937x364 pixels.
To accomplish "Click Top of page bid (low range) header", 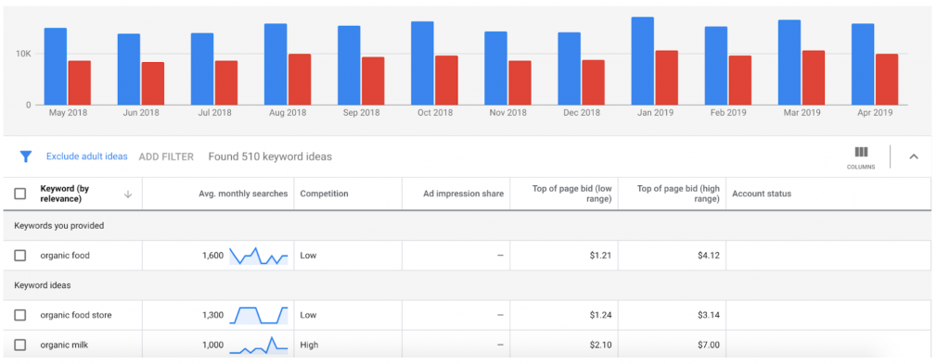I will [x=571, y=194].
